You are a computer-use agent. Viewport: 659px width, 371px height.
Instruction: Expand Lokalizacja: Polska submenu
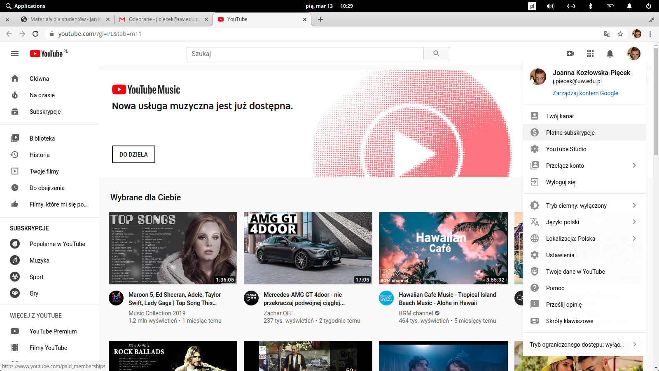(x=584, y=239)
